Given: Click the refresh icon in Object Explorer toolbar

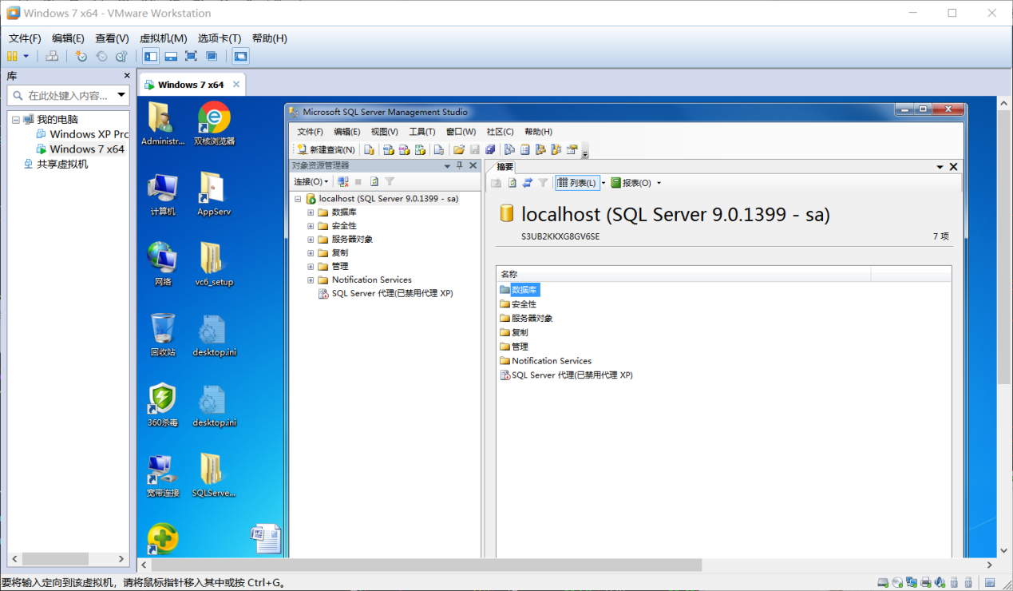Looking at the screenshot, I should click(374, 182).
